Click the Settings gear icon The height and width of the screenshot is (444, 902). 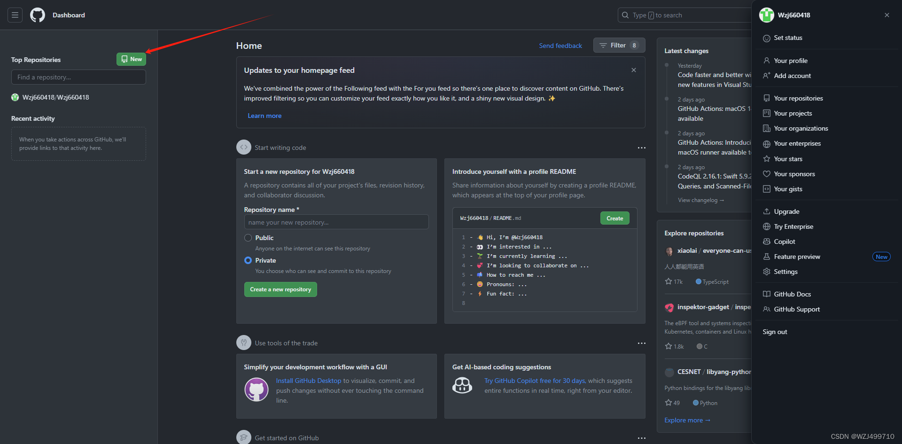point(767,272)
